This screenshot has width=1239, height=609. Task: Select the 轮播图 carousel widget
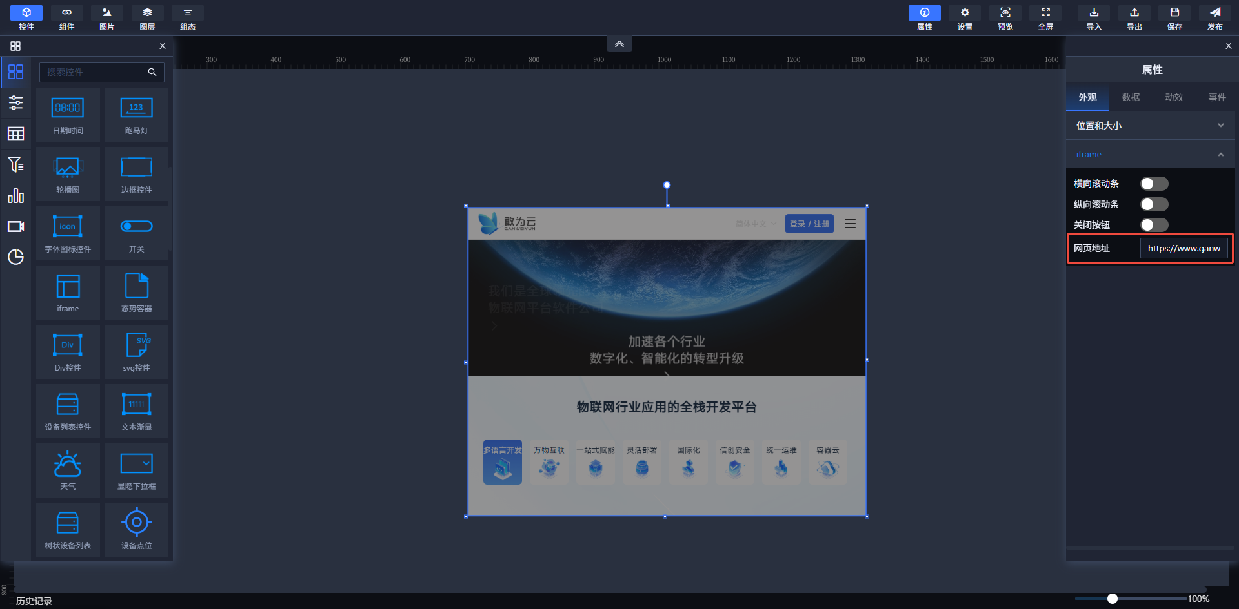tap(68, 174)
